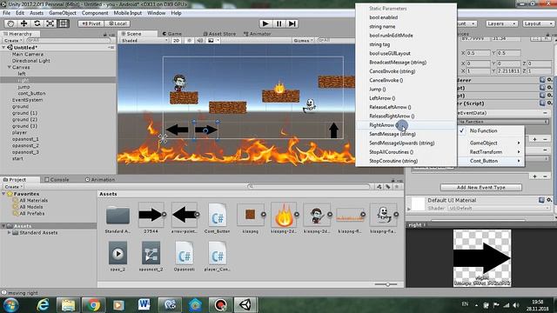Toggle scene audio icon
The image size is (557, 313).
200,41
